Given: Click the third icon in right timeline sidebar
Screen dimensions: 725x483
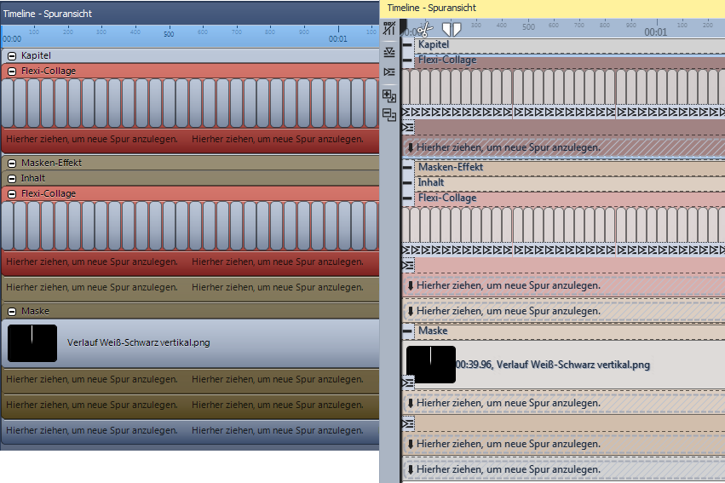Looking at the screenshot, I should pos(389,72).
